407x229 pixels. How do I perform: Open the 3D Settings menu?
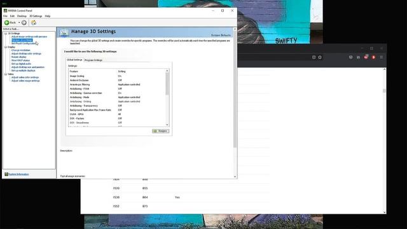[x=36, y=16]
